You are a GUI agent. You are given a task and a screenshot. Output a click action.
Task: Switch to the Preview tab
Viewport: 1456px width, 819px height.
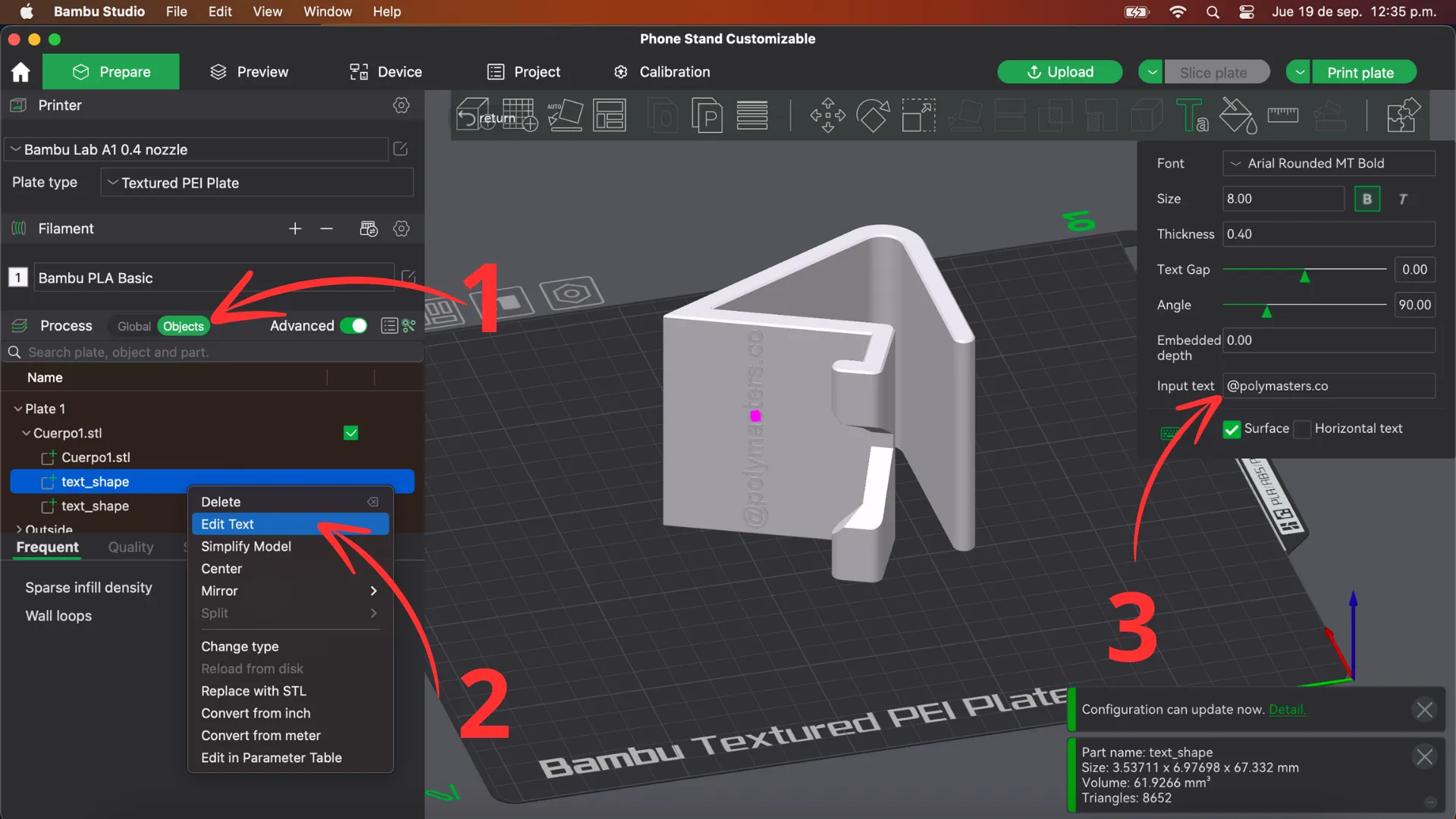coord(249,72)
